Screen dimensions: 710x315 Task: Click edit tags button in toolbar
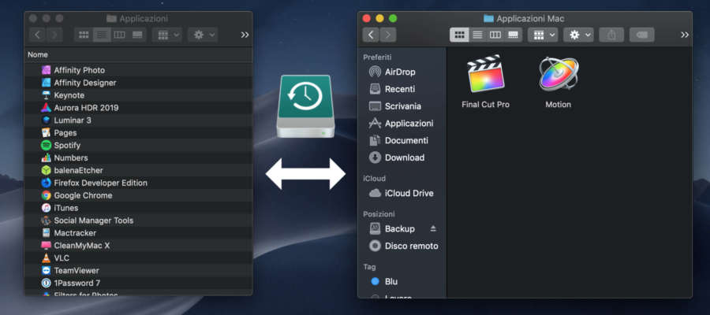pos(641,35)
